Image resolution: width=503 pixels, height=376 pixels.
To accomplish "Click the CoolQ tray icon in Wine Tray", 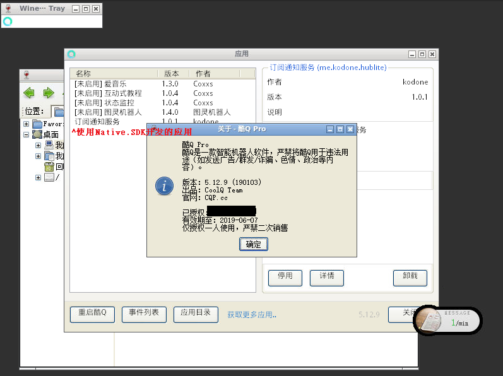I will tap(8, 21).
